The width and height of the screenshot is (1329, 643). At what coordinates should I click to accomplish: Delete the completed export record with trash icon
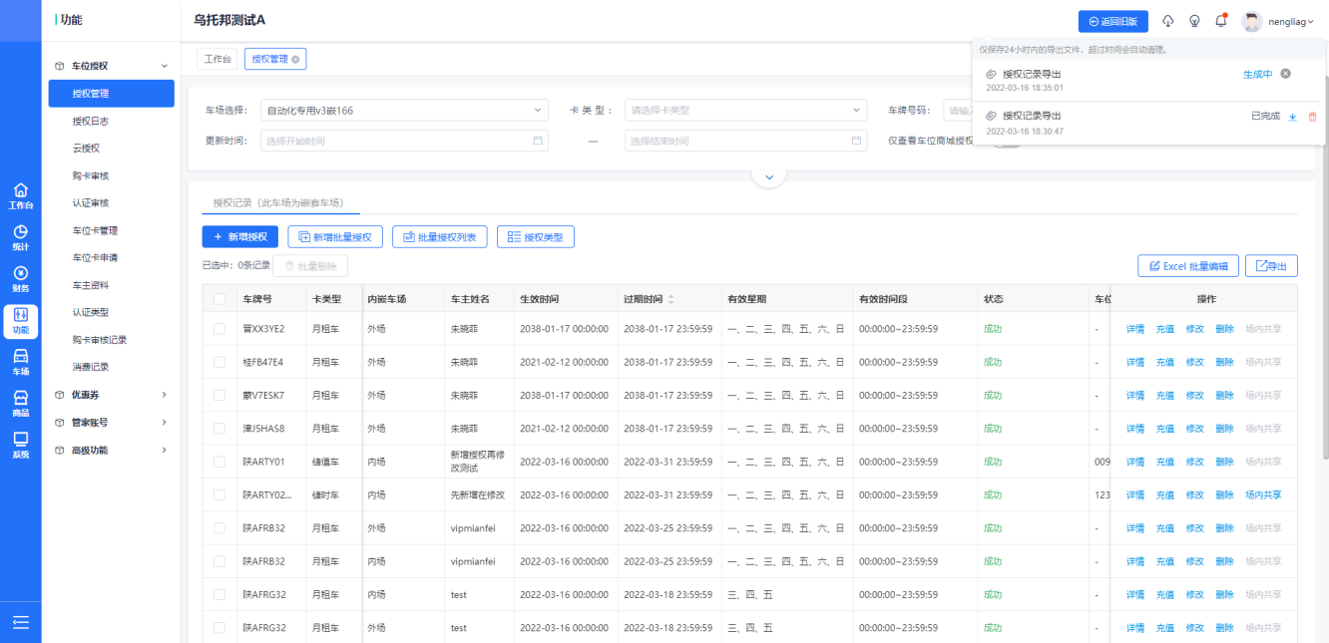click(1312, 117)
